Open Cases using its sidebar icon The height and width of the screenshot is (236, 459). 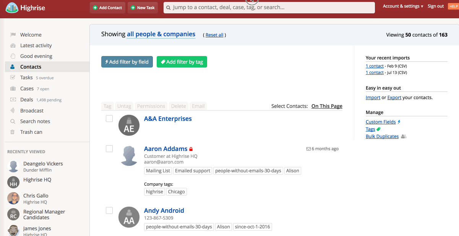tap(13, 88)
